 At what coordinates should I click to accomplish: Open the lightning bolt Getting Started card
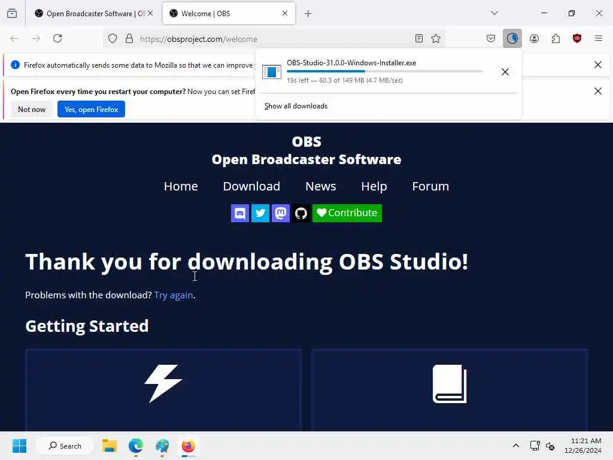[x=163, y=390]
